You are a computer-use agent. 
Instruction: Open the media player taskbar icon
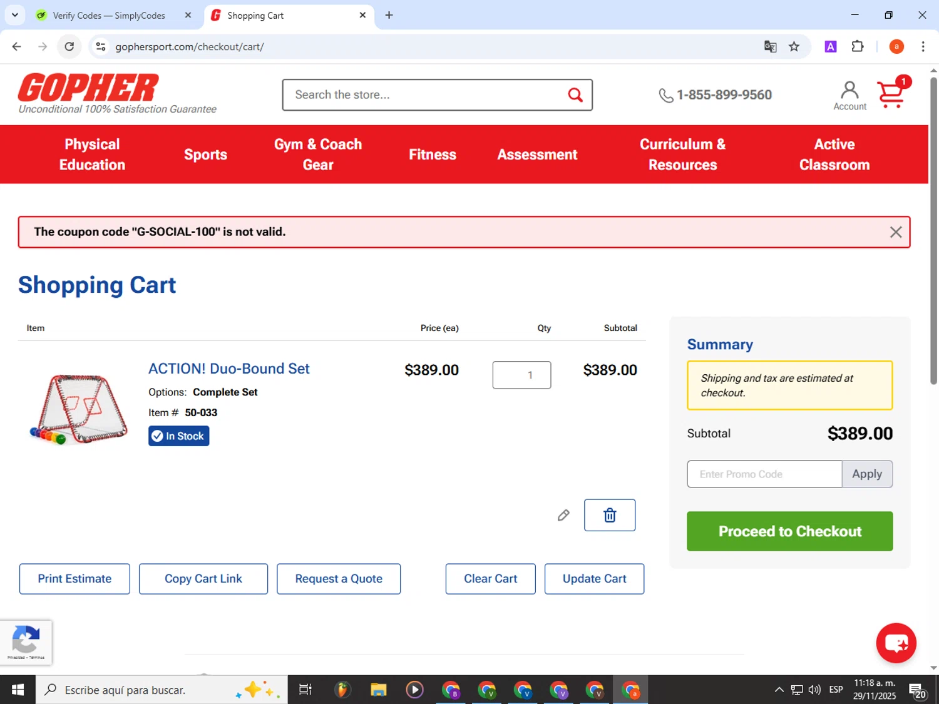click(414, 690)
